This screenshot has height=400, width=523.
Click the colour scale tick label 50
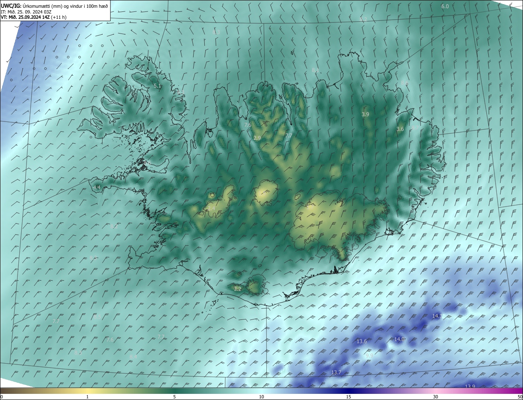(x=520, y=397)
